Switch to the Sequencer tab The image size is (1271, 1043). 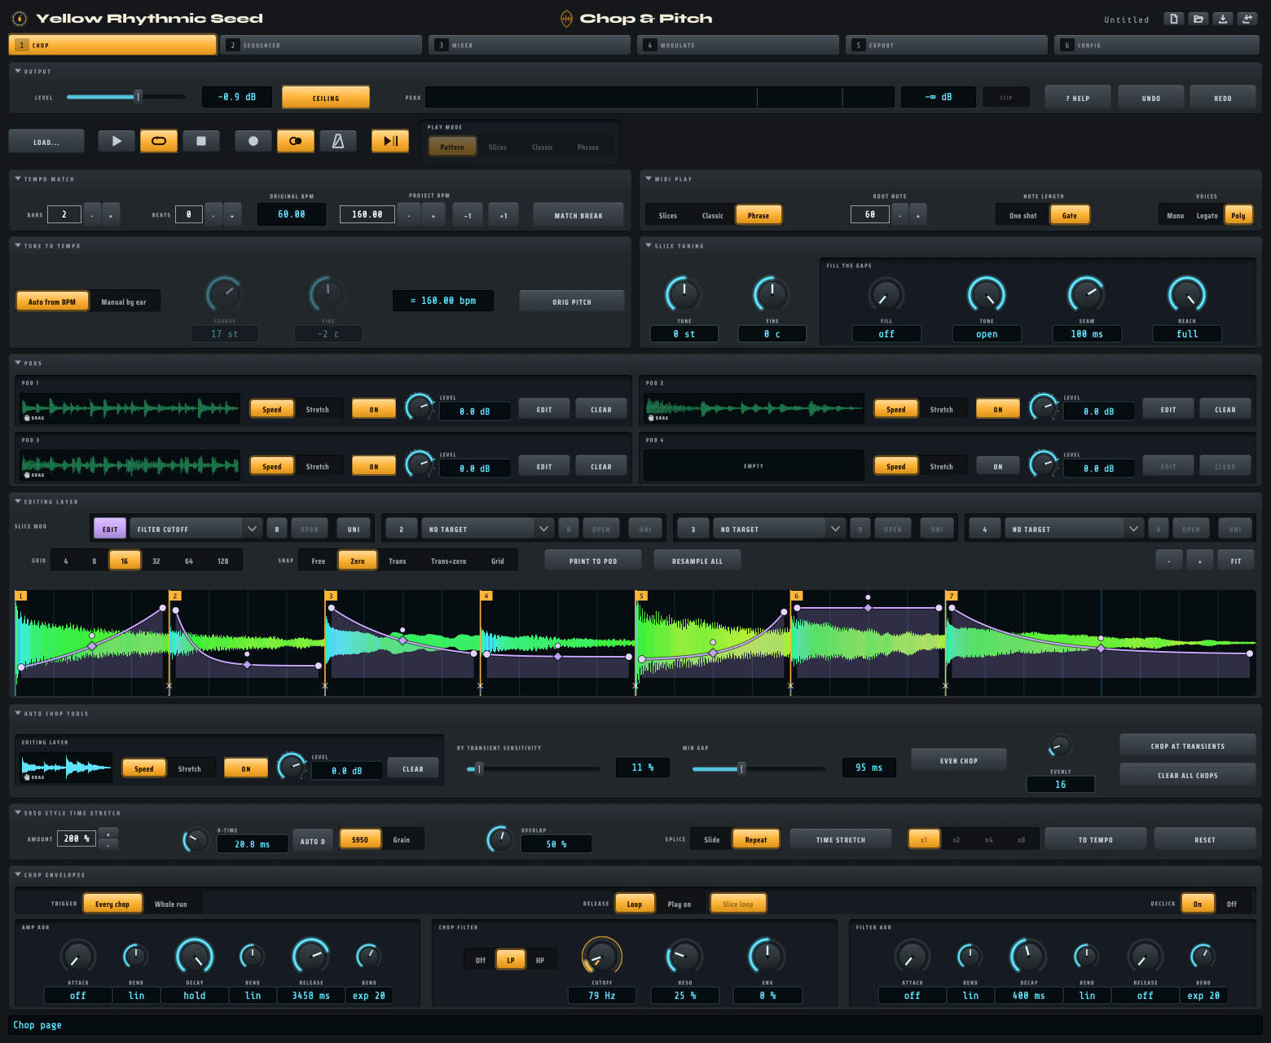(323, 45)
